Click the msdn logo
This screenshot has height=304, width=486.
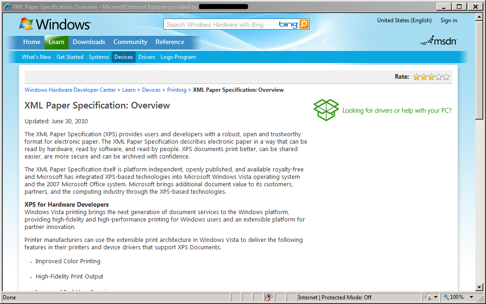[x=438, y=41]
